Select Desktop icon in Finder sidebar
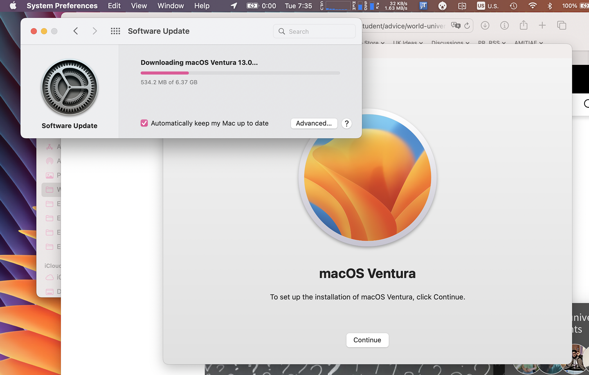Viewport: 589px width, 375px height. pyautogui.click(x=49, y=291)
